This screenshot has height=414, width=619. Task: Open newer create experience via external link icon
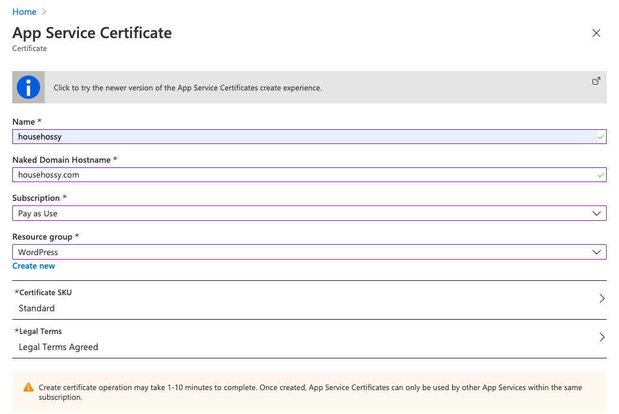596,81
